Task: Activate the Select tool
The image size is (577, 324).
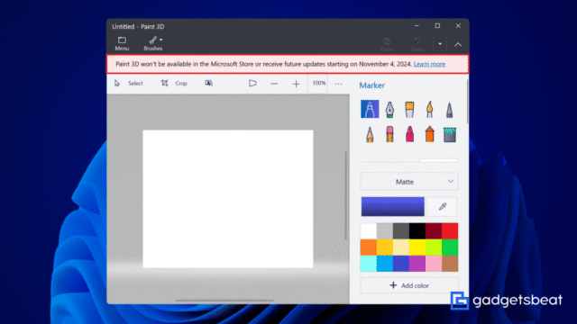Action: point(128,84)
